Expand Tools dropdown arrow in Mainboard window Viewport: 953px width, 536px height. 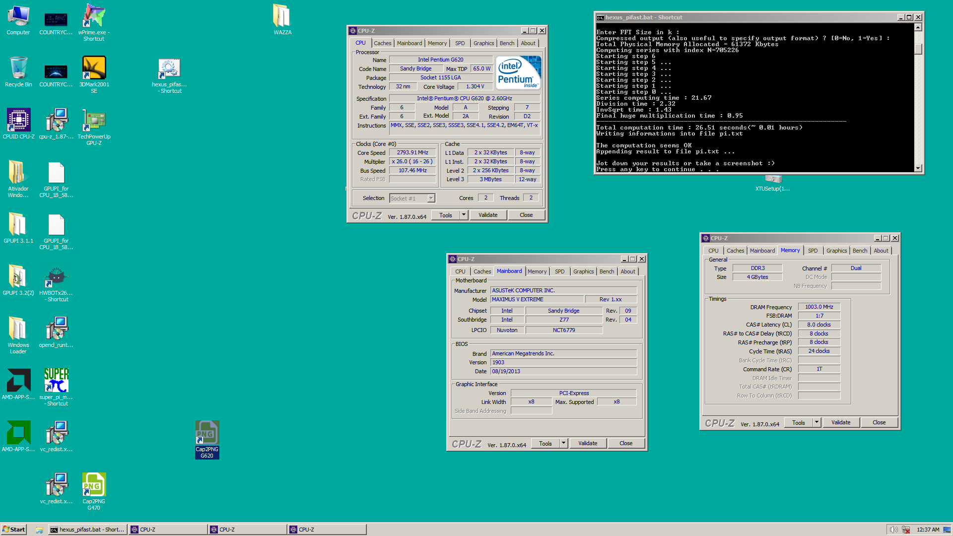pyautogui.click(x=563, y=443)
